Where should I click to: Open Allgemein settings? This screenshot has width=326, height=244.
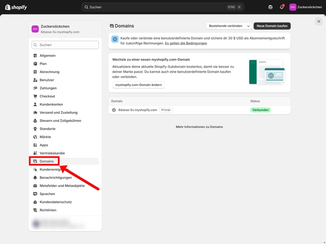(65, 56)
